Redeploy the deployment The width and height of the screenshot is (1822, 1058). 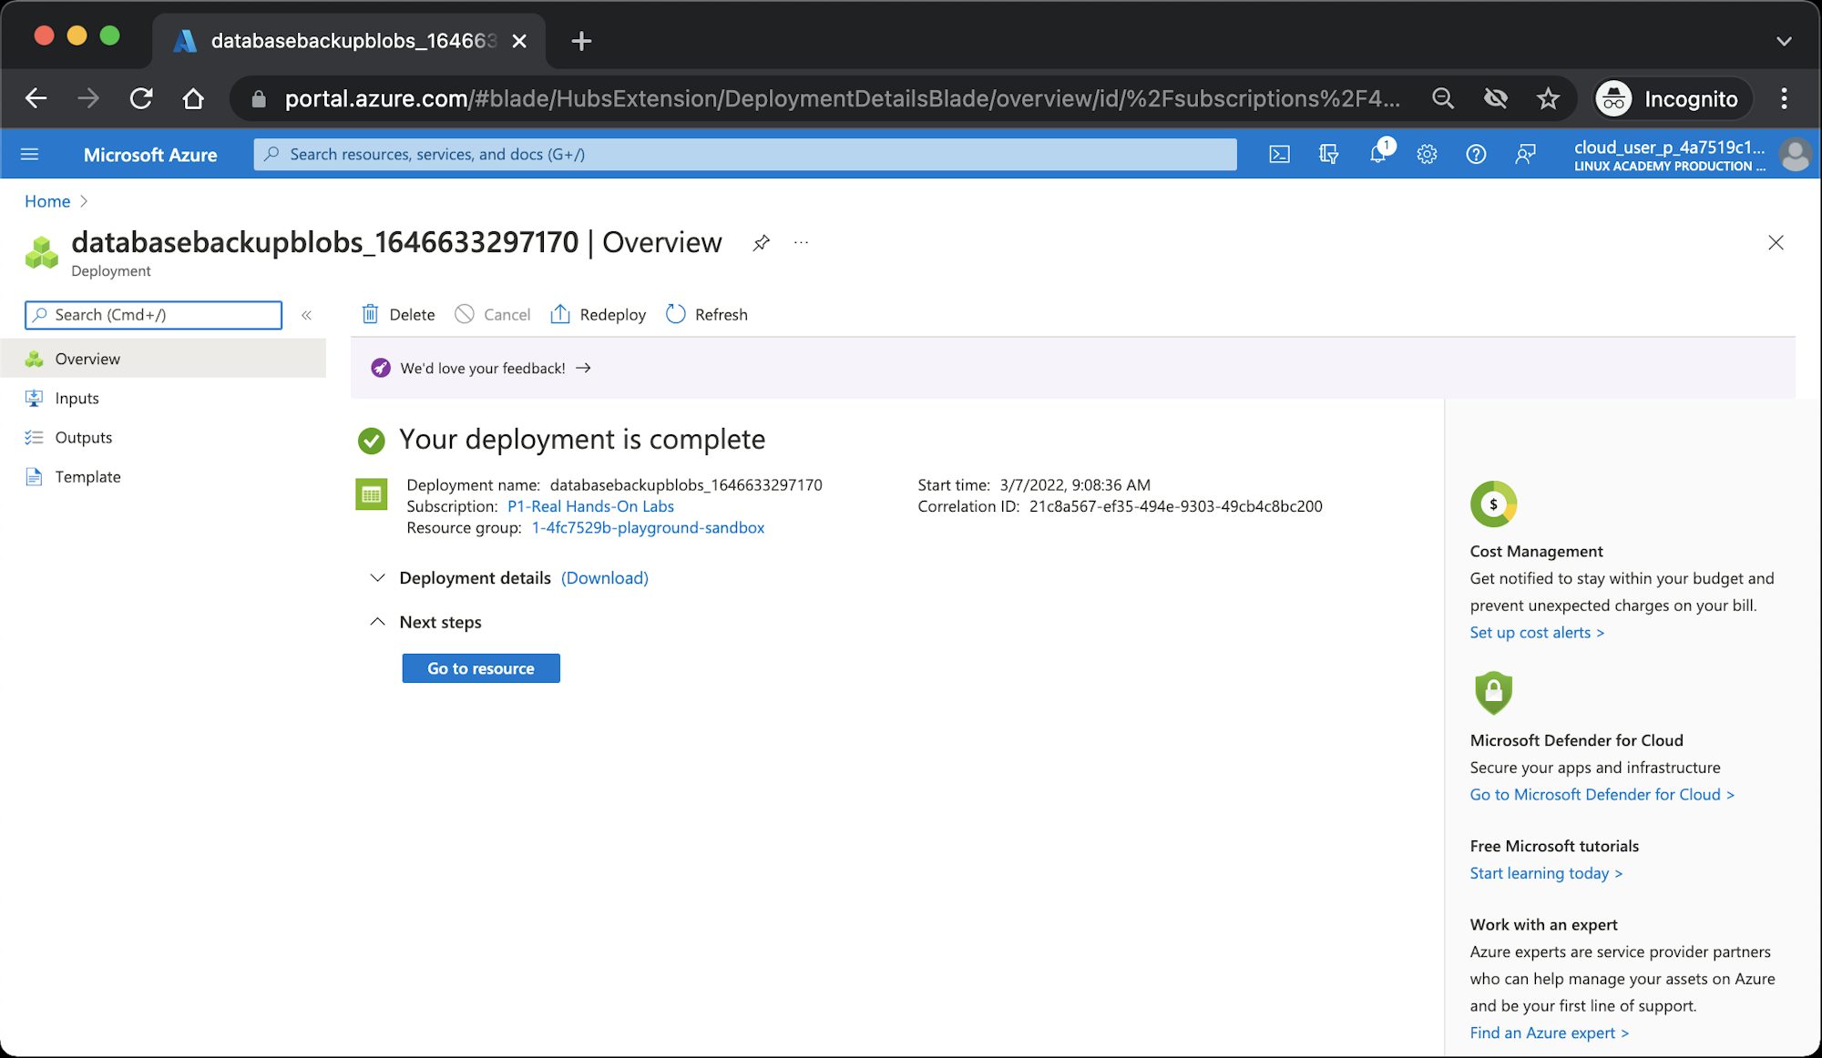pyautogui.click(x=598, y=314)
